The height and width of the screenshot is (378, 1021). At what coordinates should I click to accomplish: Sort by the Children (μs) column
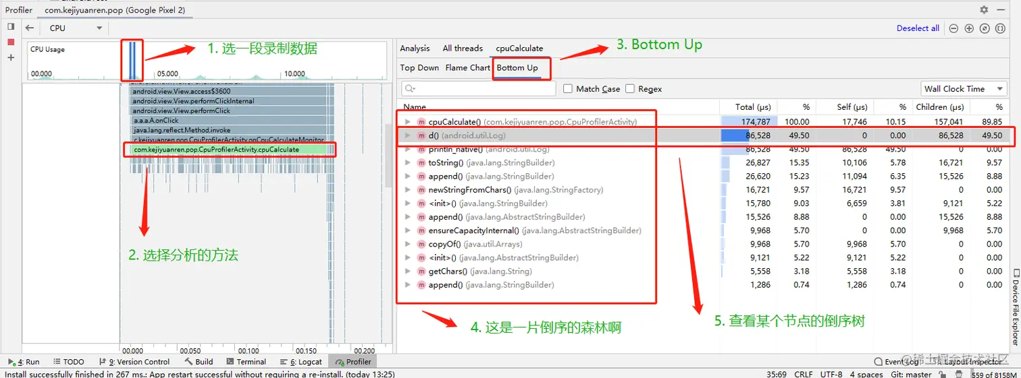coord(940,106)
